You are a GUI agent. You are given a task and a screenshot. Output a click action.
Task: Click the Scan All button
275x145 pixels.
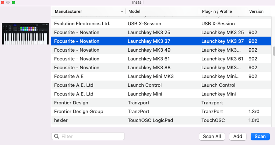tap(212, 137)
